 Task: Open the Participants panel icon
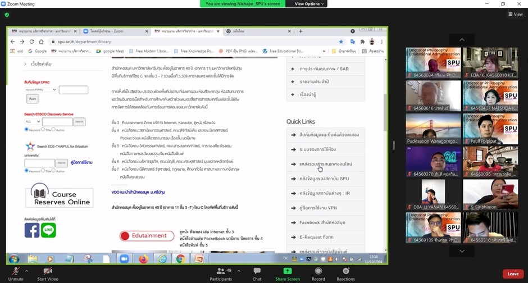pyautogui.click(x=221, y=271)
